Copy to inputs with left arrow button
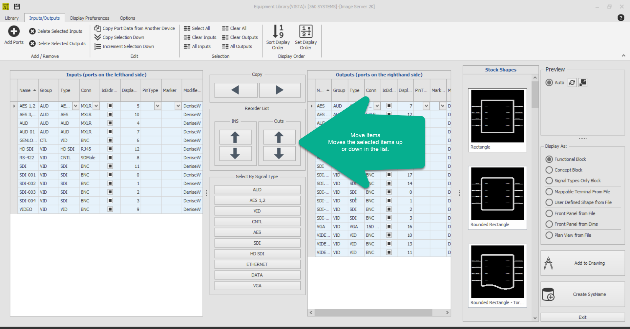The height and width of the screenshot is (329, 630). click(236, 90)
